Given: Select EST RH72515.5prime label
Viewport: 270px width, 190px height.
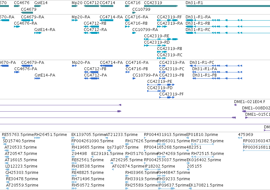Looking at the screenshot, I should [208, 153].
